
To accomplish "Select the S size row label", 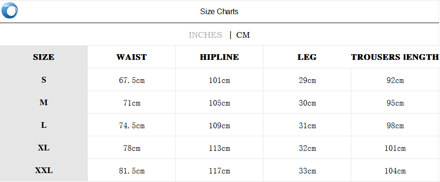I will [44, 80].
